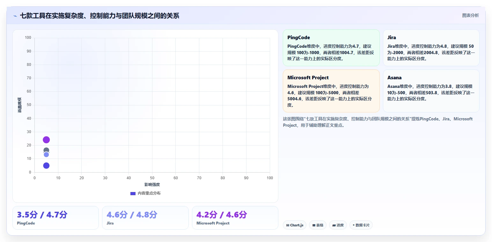Click the 图表分析 label in header

click(x=470, y=15)
